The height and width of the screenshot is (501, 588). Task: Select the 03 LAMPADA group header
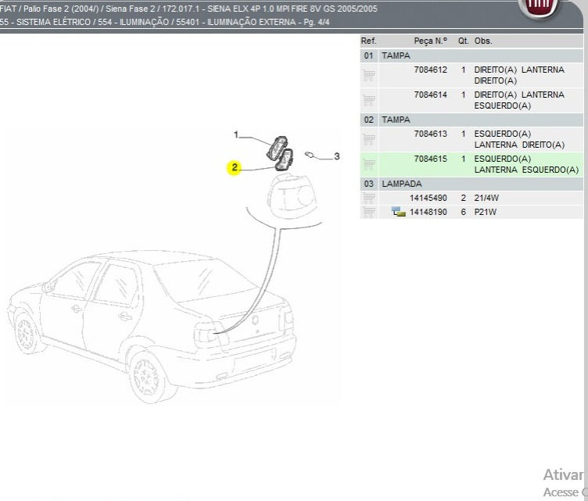coord(471,184)
